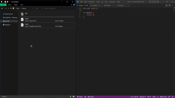The width and height of the screenshot is (175, 98).
Task: Close the main.c editor tab
Action: (x=87, y=5)
